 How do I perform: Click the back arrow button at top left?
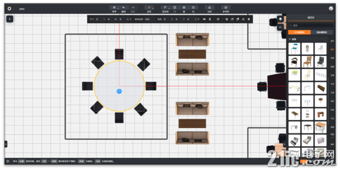click(x=10, y=19)
